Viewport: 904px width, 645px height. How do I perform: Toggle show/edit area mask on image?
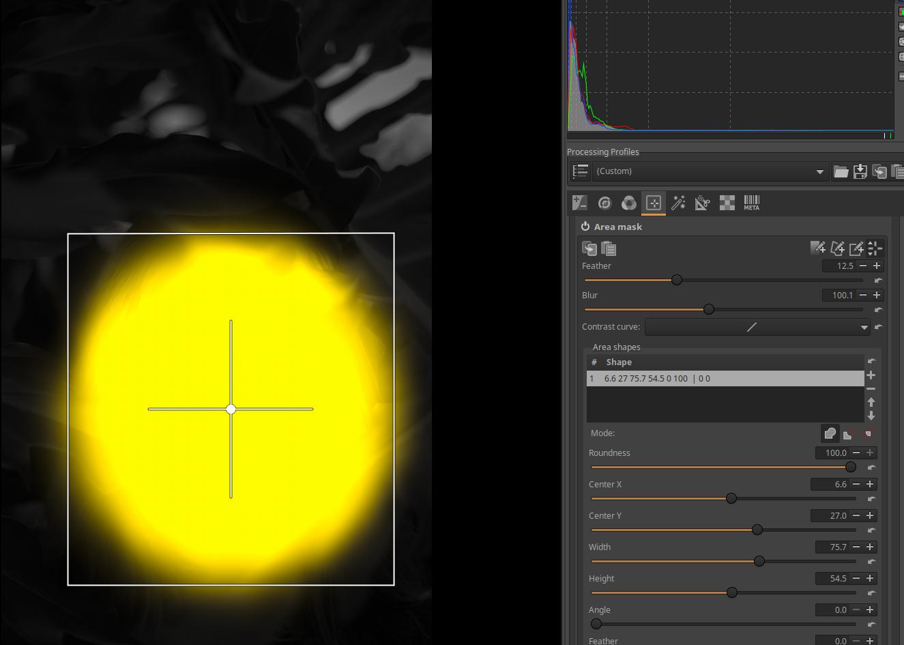[x=875, y=248]
